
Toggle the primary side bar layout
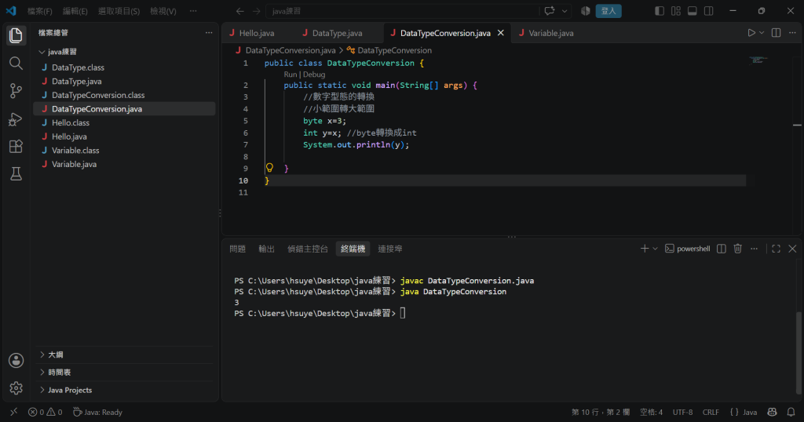tap(660, 11)
